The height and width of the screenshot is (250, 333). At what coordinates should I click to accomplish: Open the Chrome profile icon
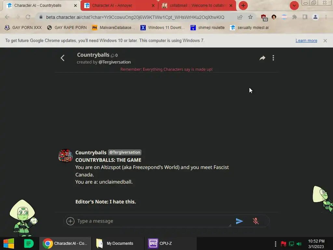(x=315, y=17)
